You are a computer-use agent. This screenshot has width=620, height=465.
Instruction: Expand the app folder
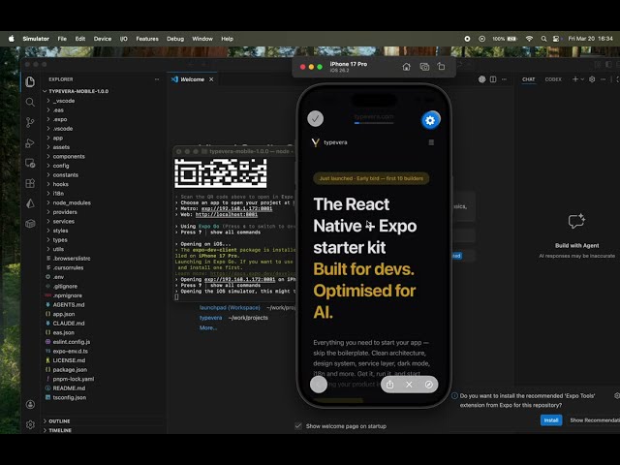[x=58, y=138]
